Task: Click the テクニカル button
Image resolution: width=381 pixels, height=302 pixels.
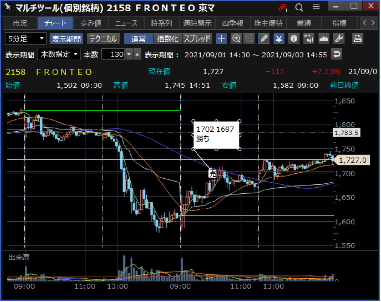Action: coord(104,39)
